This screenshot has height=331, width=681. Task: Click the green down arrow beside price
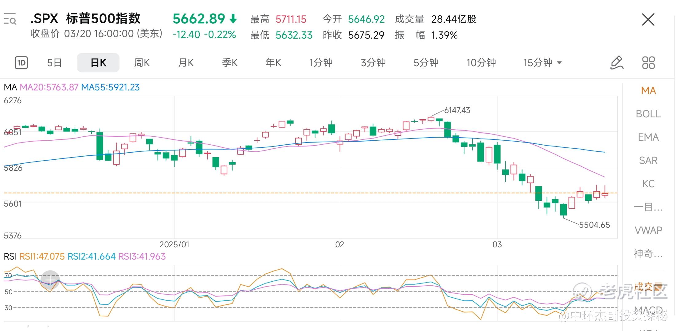tap(233, 19)
